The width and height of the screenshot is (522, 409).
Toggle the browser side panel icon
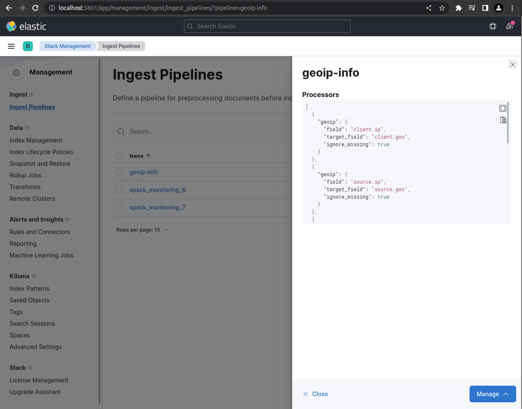point(485,8)
